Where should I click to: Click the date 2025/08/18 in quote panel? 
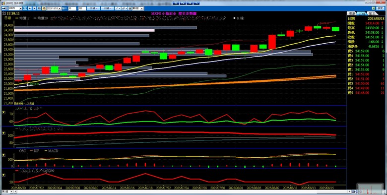click(x=376, y=18)
